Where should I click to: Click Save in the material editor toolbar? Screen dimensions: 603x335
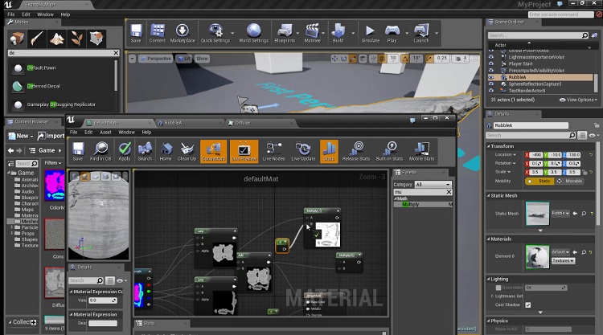(78, 151)
